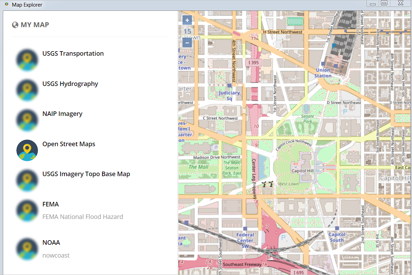Click the globe icon beside MY MAP
This screenshot has width=412, height=275.
[15, 25]
